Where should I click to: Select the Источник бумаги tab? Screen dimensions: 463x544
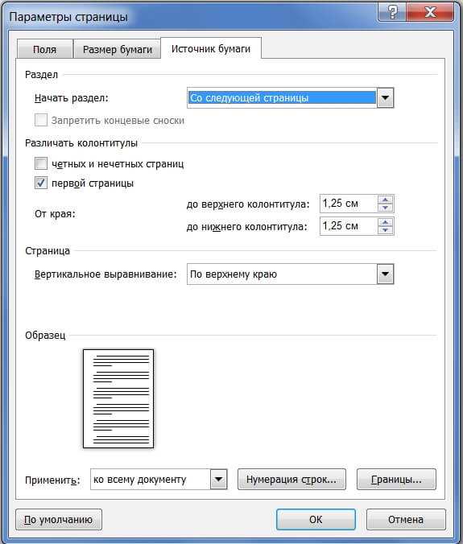click(211, 48)
